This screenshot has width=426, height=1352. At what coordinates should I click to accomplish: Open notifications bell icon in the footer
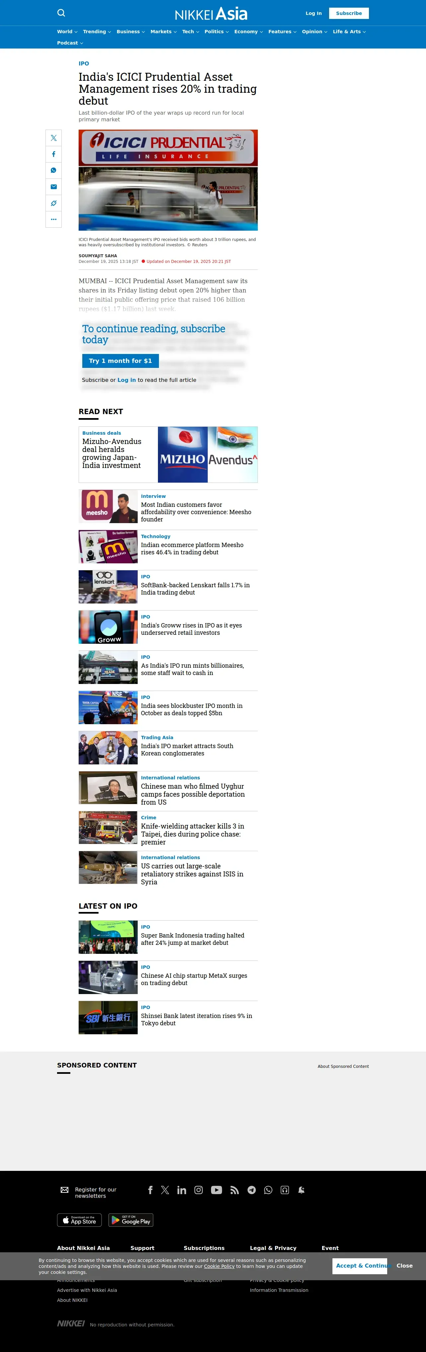[301, 1190]
